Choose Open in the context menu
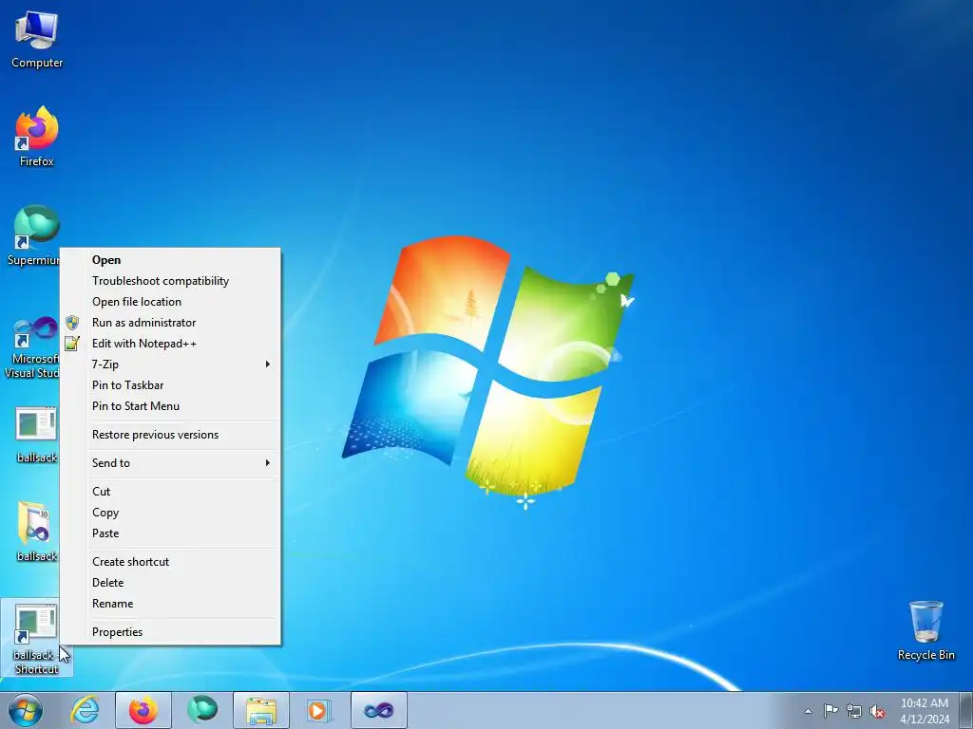Viewport: 973px width, 729px height. (x=171, y=260)
